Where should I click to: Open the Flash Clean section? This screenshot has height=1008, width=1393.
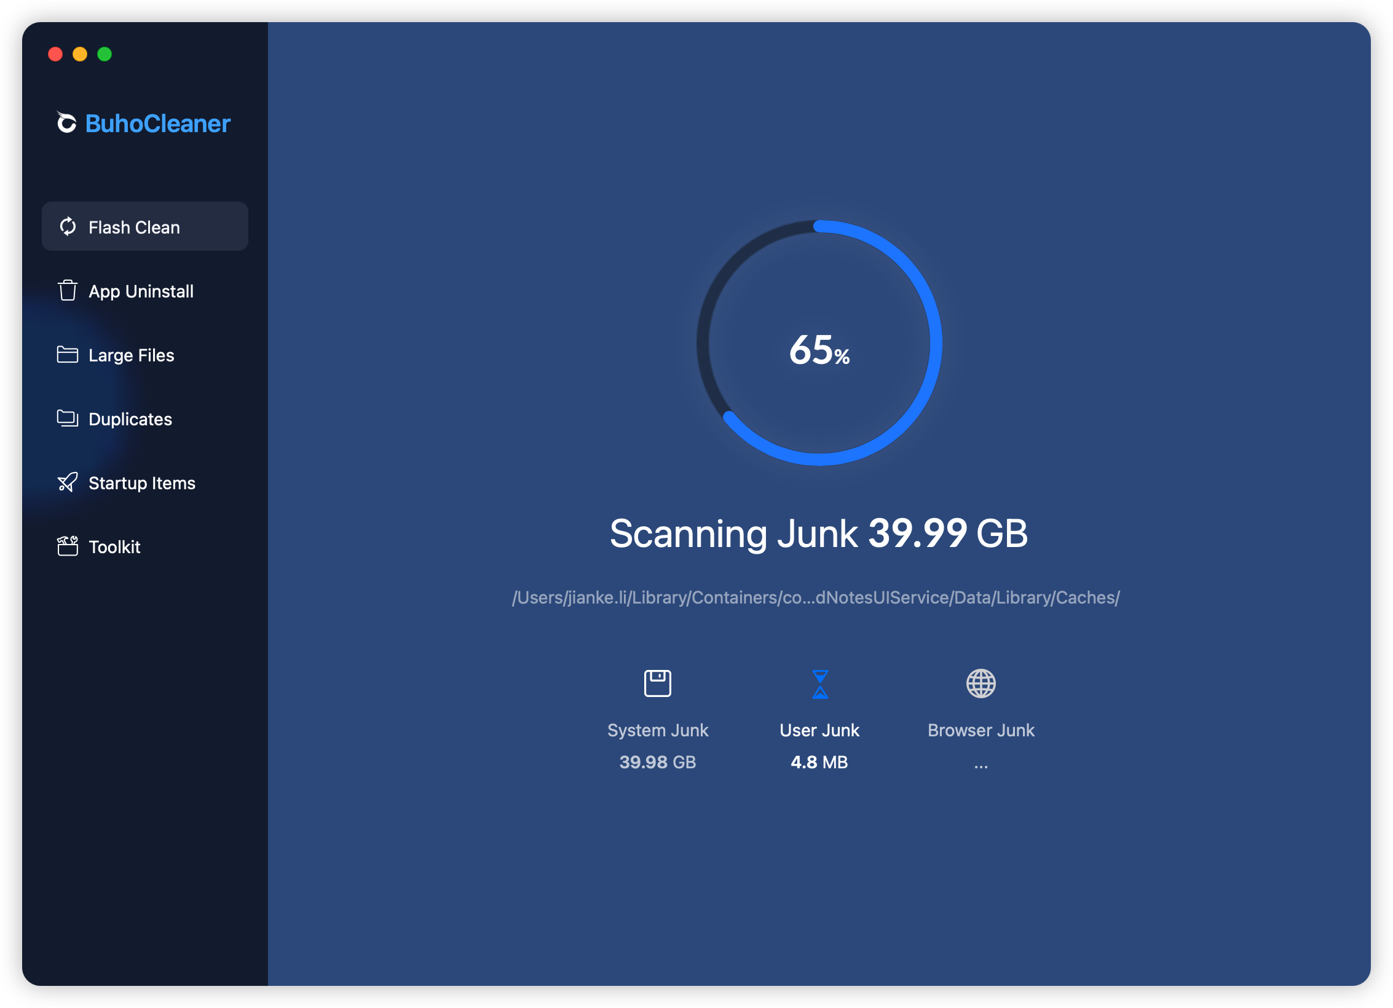[145, 226]
